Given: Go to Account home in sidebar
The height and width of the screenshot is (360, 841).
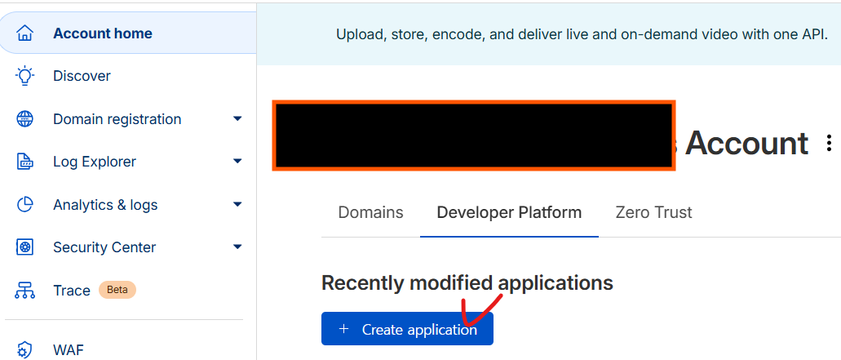Looking at the screenshot, I should (x=128, y=33).
